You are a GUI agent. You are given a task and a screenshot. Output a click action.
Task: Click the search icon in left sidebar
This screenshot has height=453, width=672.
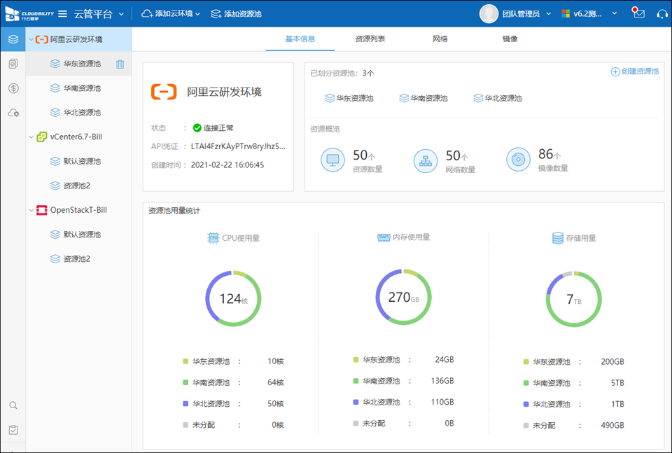point(13,405)
